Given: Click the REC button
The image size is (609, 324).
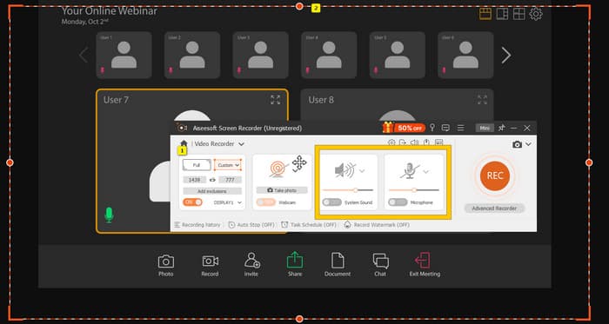Looking at the screenshot, I should coord(495,175).
